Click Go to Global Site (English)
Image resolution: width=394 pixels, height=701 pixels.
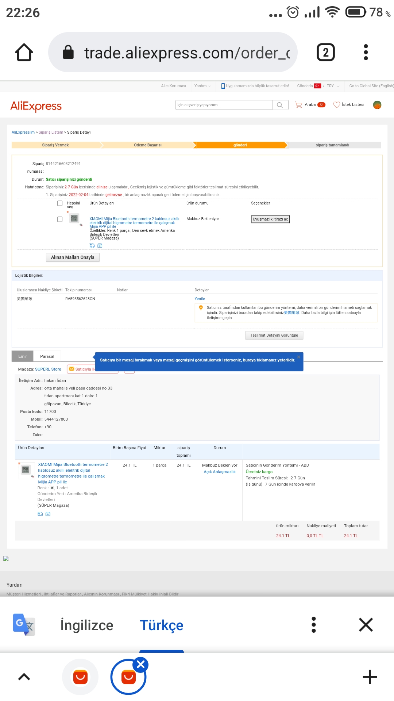(371, 86)
